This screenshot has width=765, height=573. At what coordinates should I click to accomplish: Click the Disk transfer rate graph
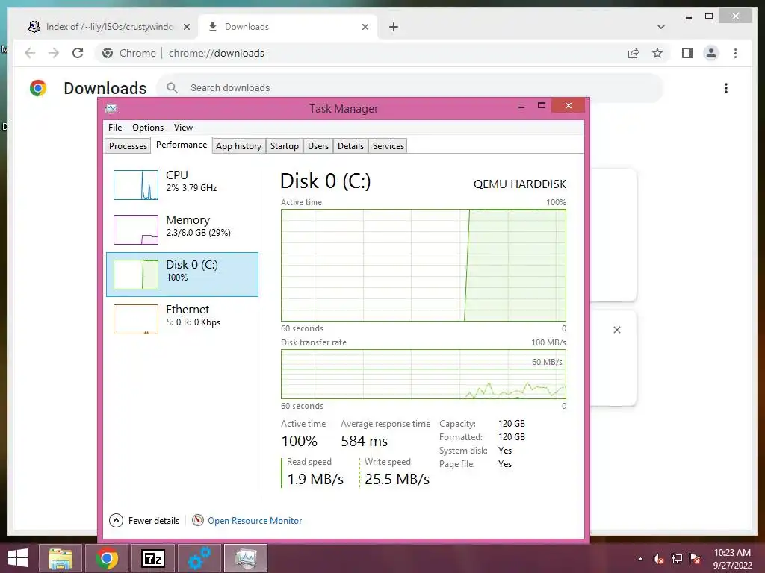(x=424, y=375)
